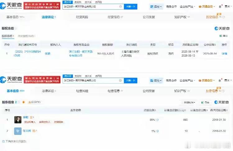Viewport: 233px width, 151px height.
Task: Open 被执行人 张赫 link in freeze table
Action: click(x=48, y=54)
